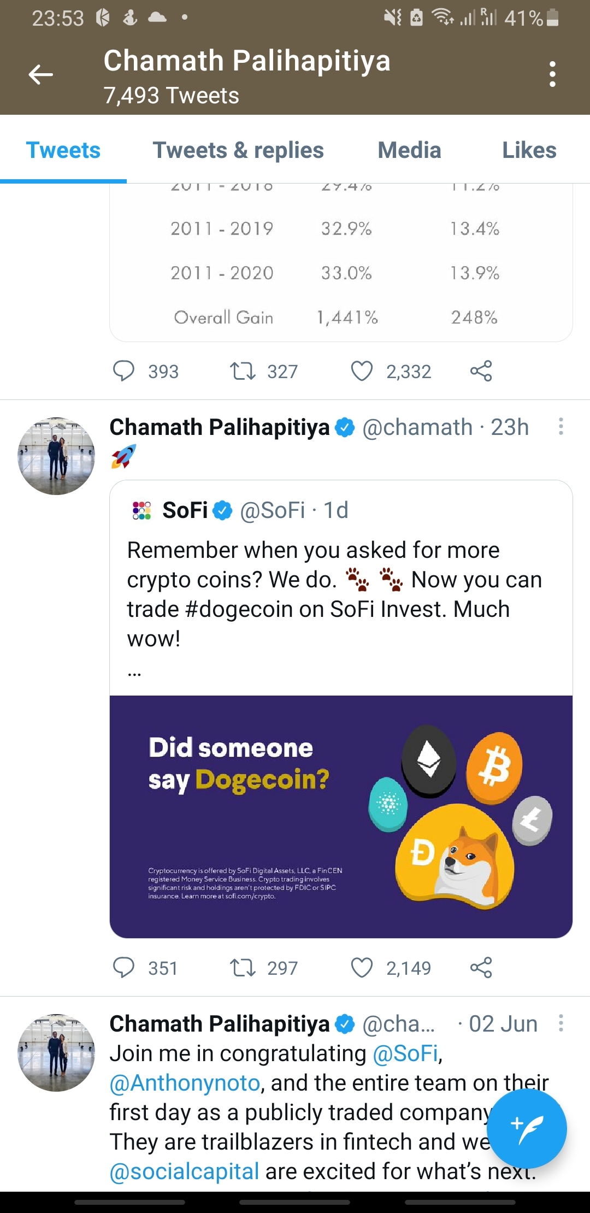Screen dimensions: 590x1213
Task: Like the tweet with 2,332 likes
Action: [x=362, y=371]
